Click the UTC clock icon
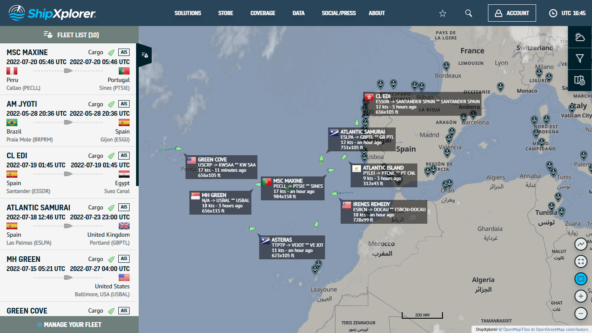 [553, 13]
